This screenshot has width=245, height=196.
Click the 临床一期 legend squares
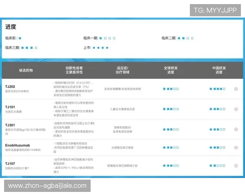pyautogui.click(x=107, y=38)
